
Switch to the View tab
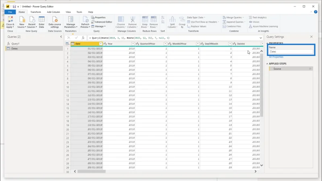[68, 12]
